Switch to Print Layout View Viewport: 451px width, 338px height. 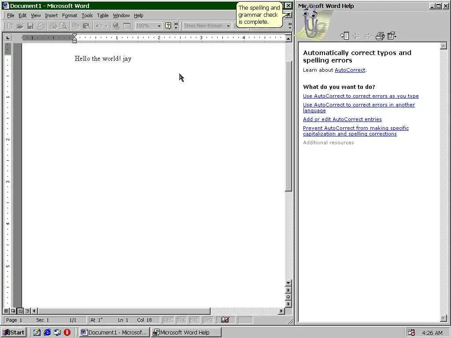coord(20,311)
